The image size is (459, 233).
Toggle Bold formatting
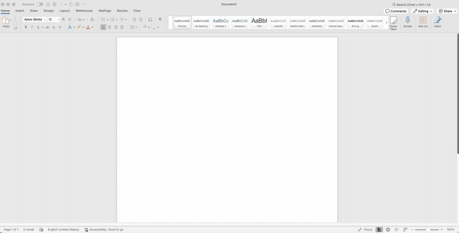(x=26, y=27)
